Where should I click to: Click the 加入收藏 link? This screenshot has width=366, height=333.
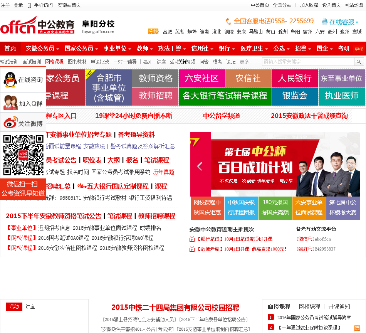pos(309,5)
